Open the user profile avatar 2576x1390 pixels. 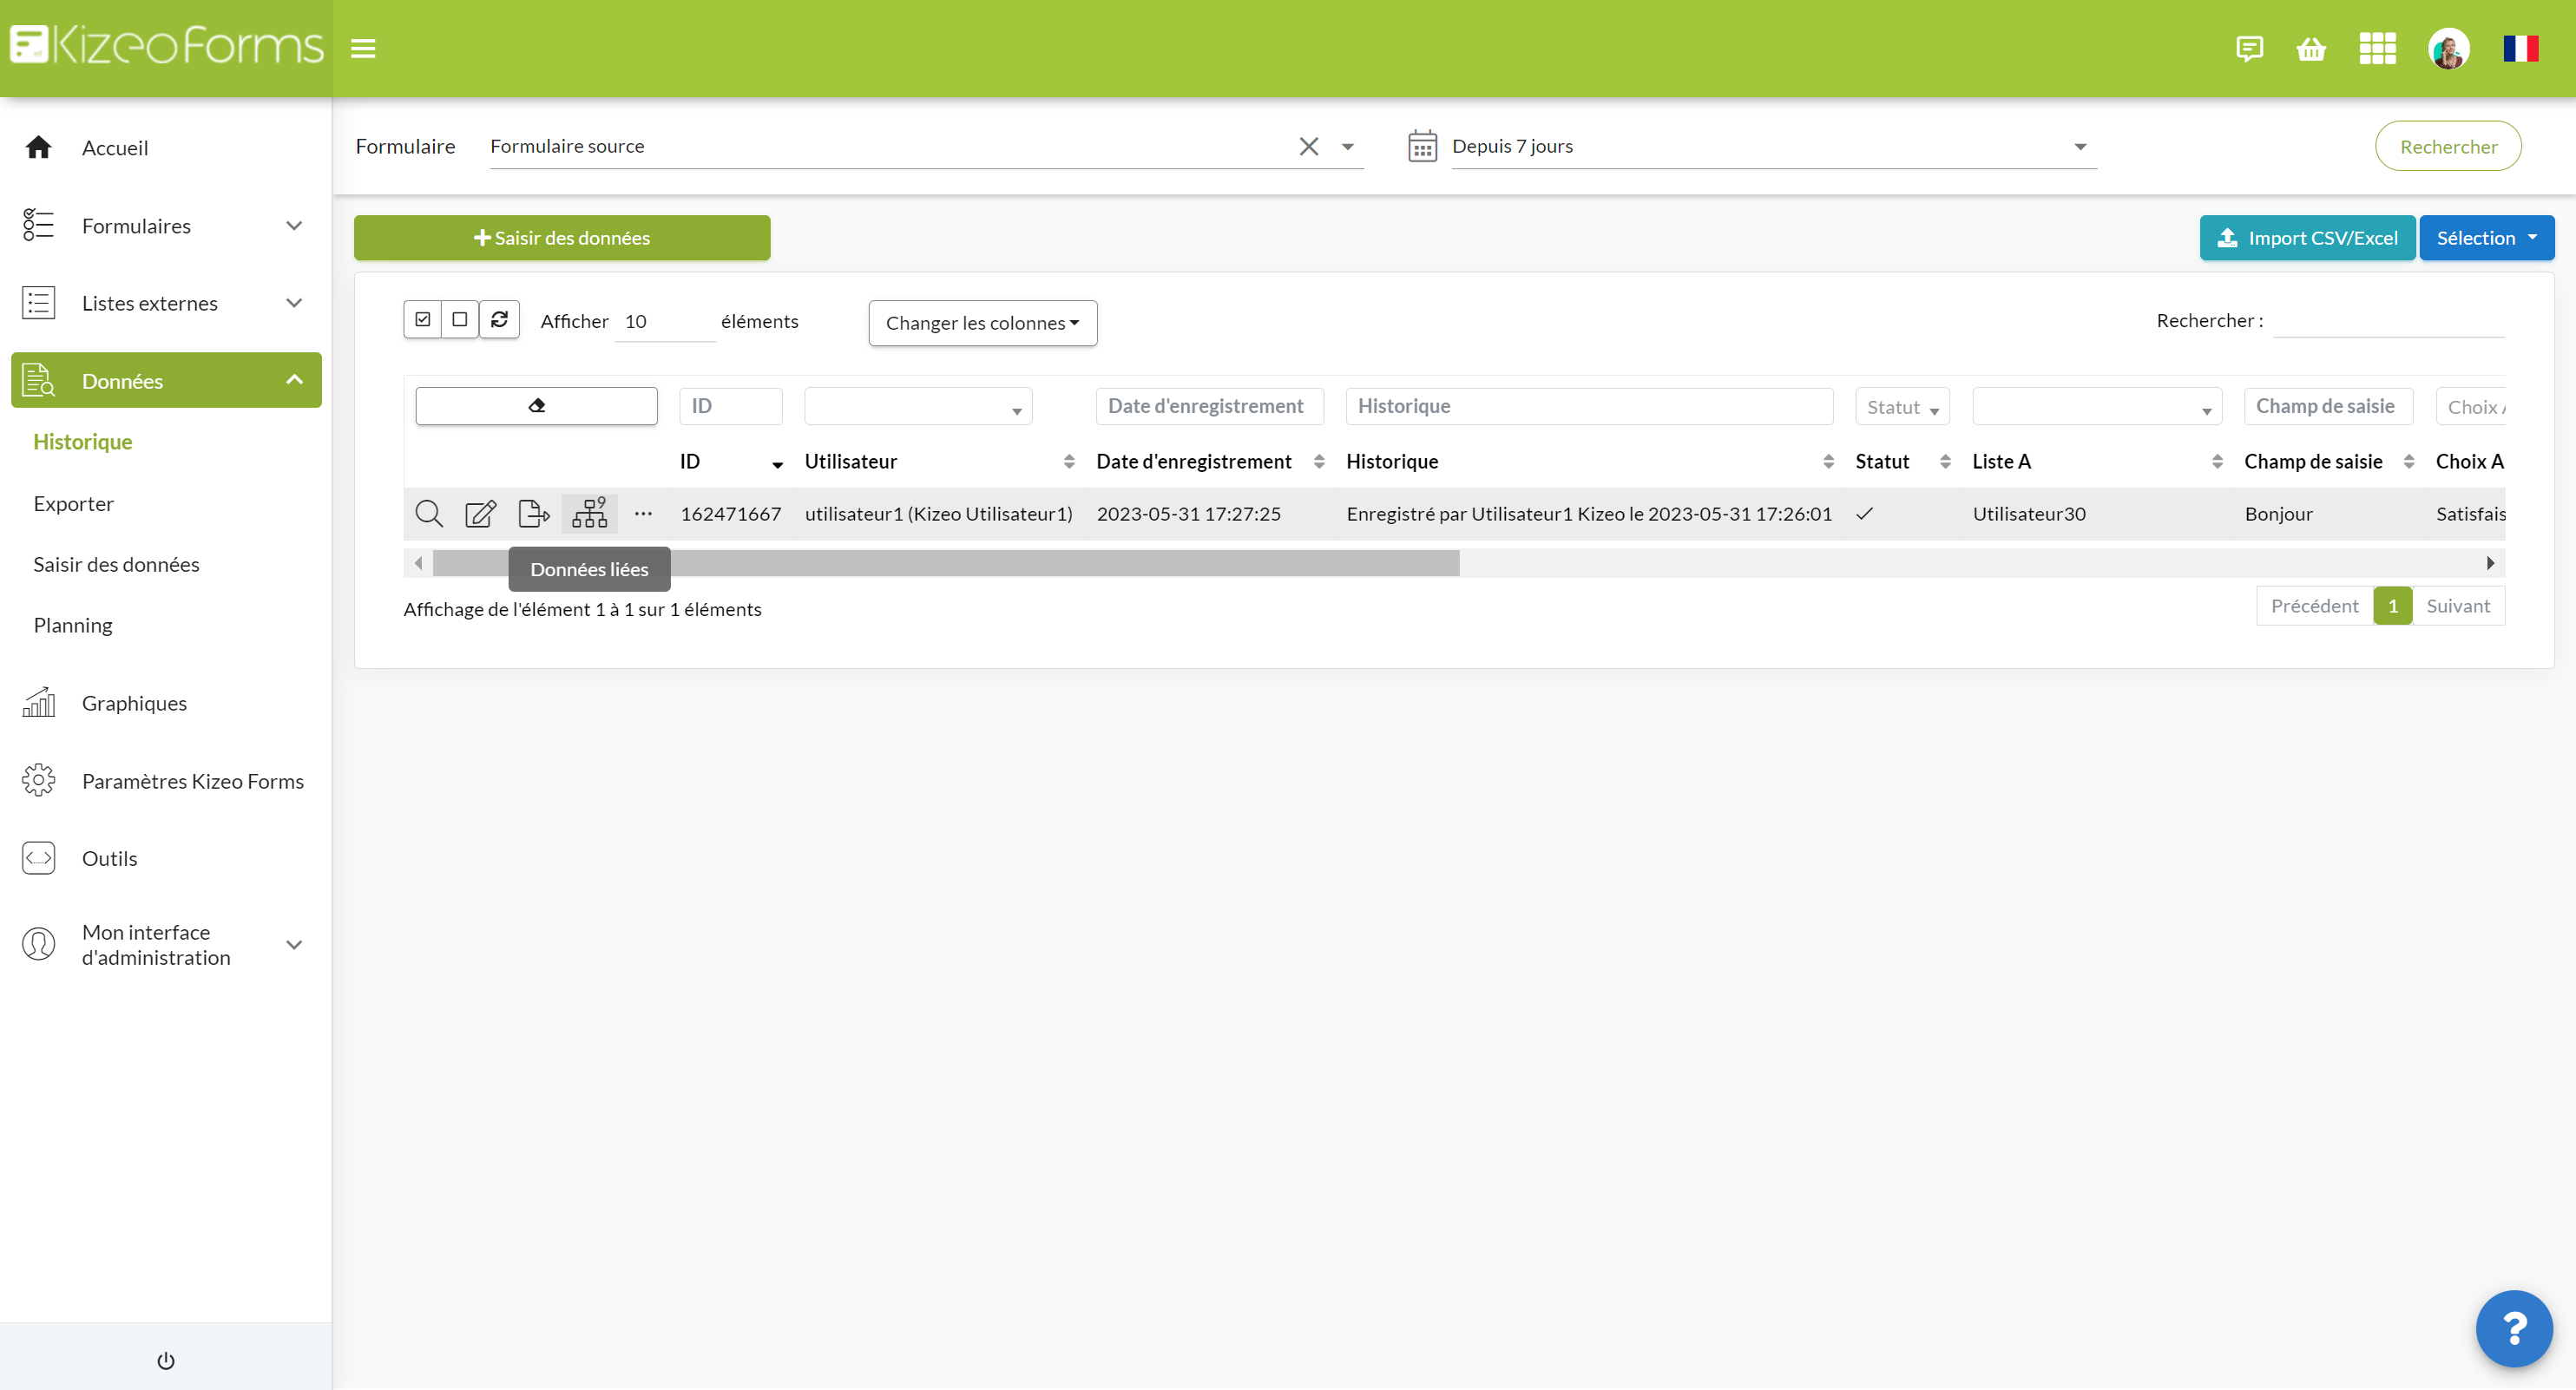(2448, 48)
